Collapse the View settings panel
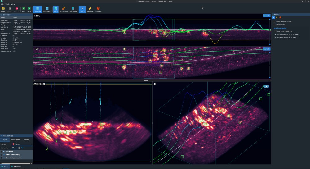Screen dimensions: 310x169 (2, 136)
